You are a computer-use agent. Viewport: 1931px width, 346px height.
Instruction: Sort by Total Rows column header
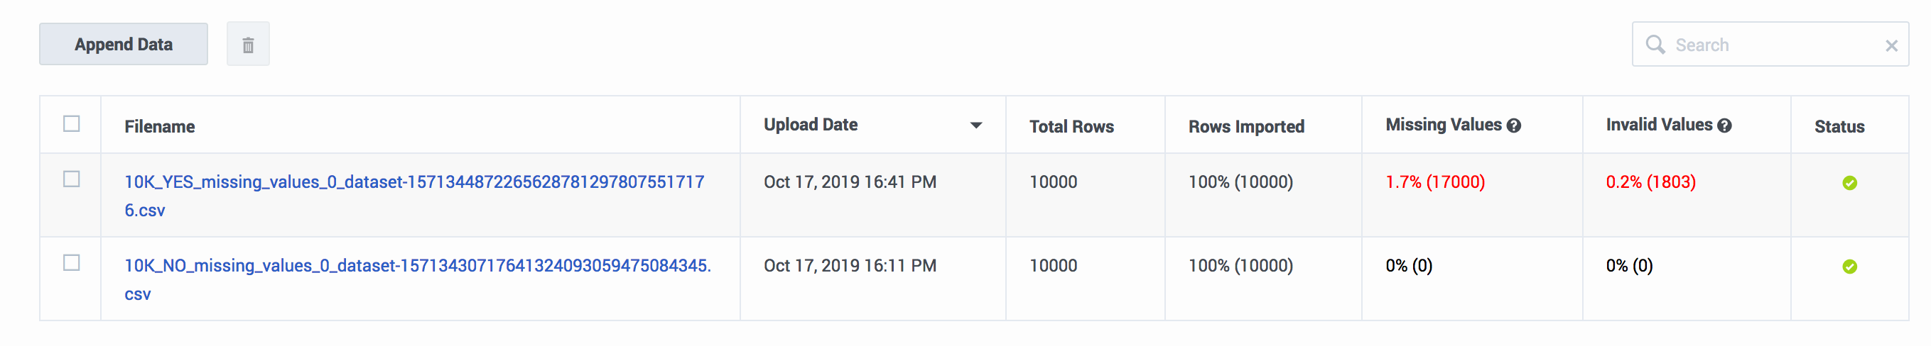[1071, 126]
